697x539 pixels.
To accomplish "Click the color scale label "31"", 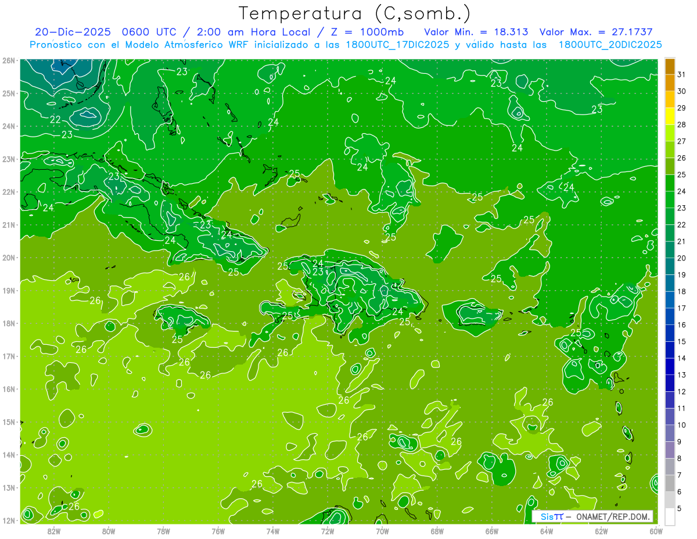I will (x=681, y=74).
